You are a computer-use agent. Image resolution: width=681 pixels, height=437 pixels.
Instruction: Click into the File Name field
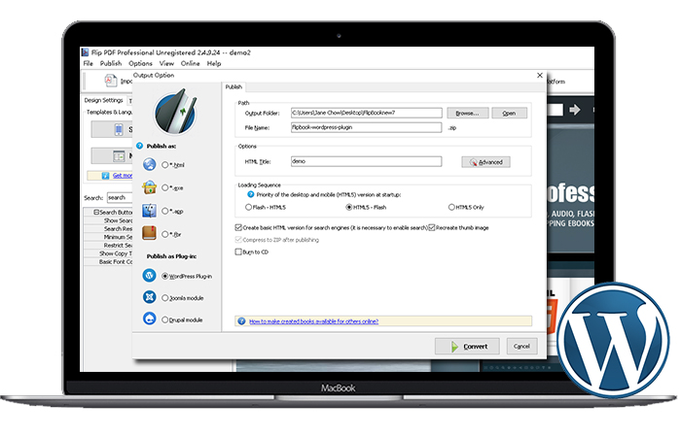367,127
